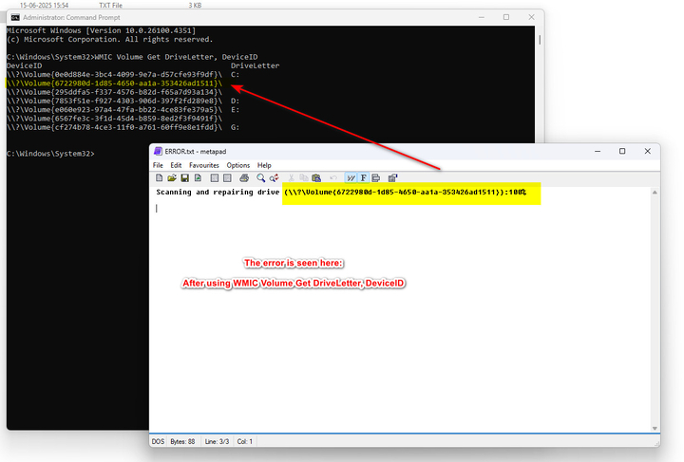Launch the primary external viewer icon

214,177
